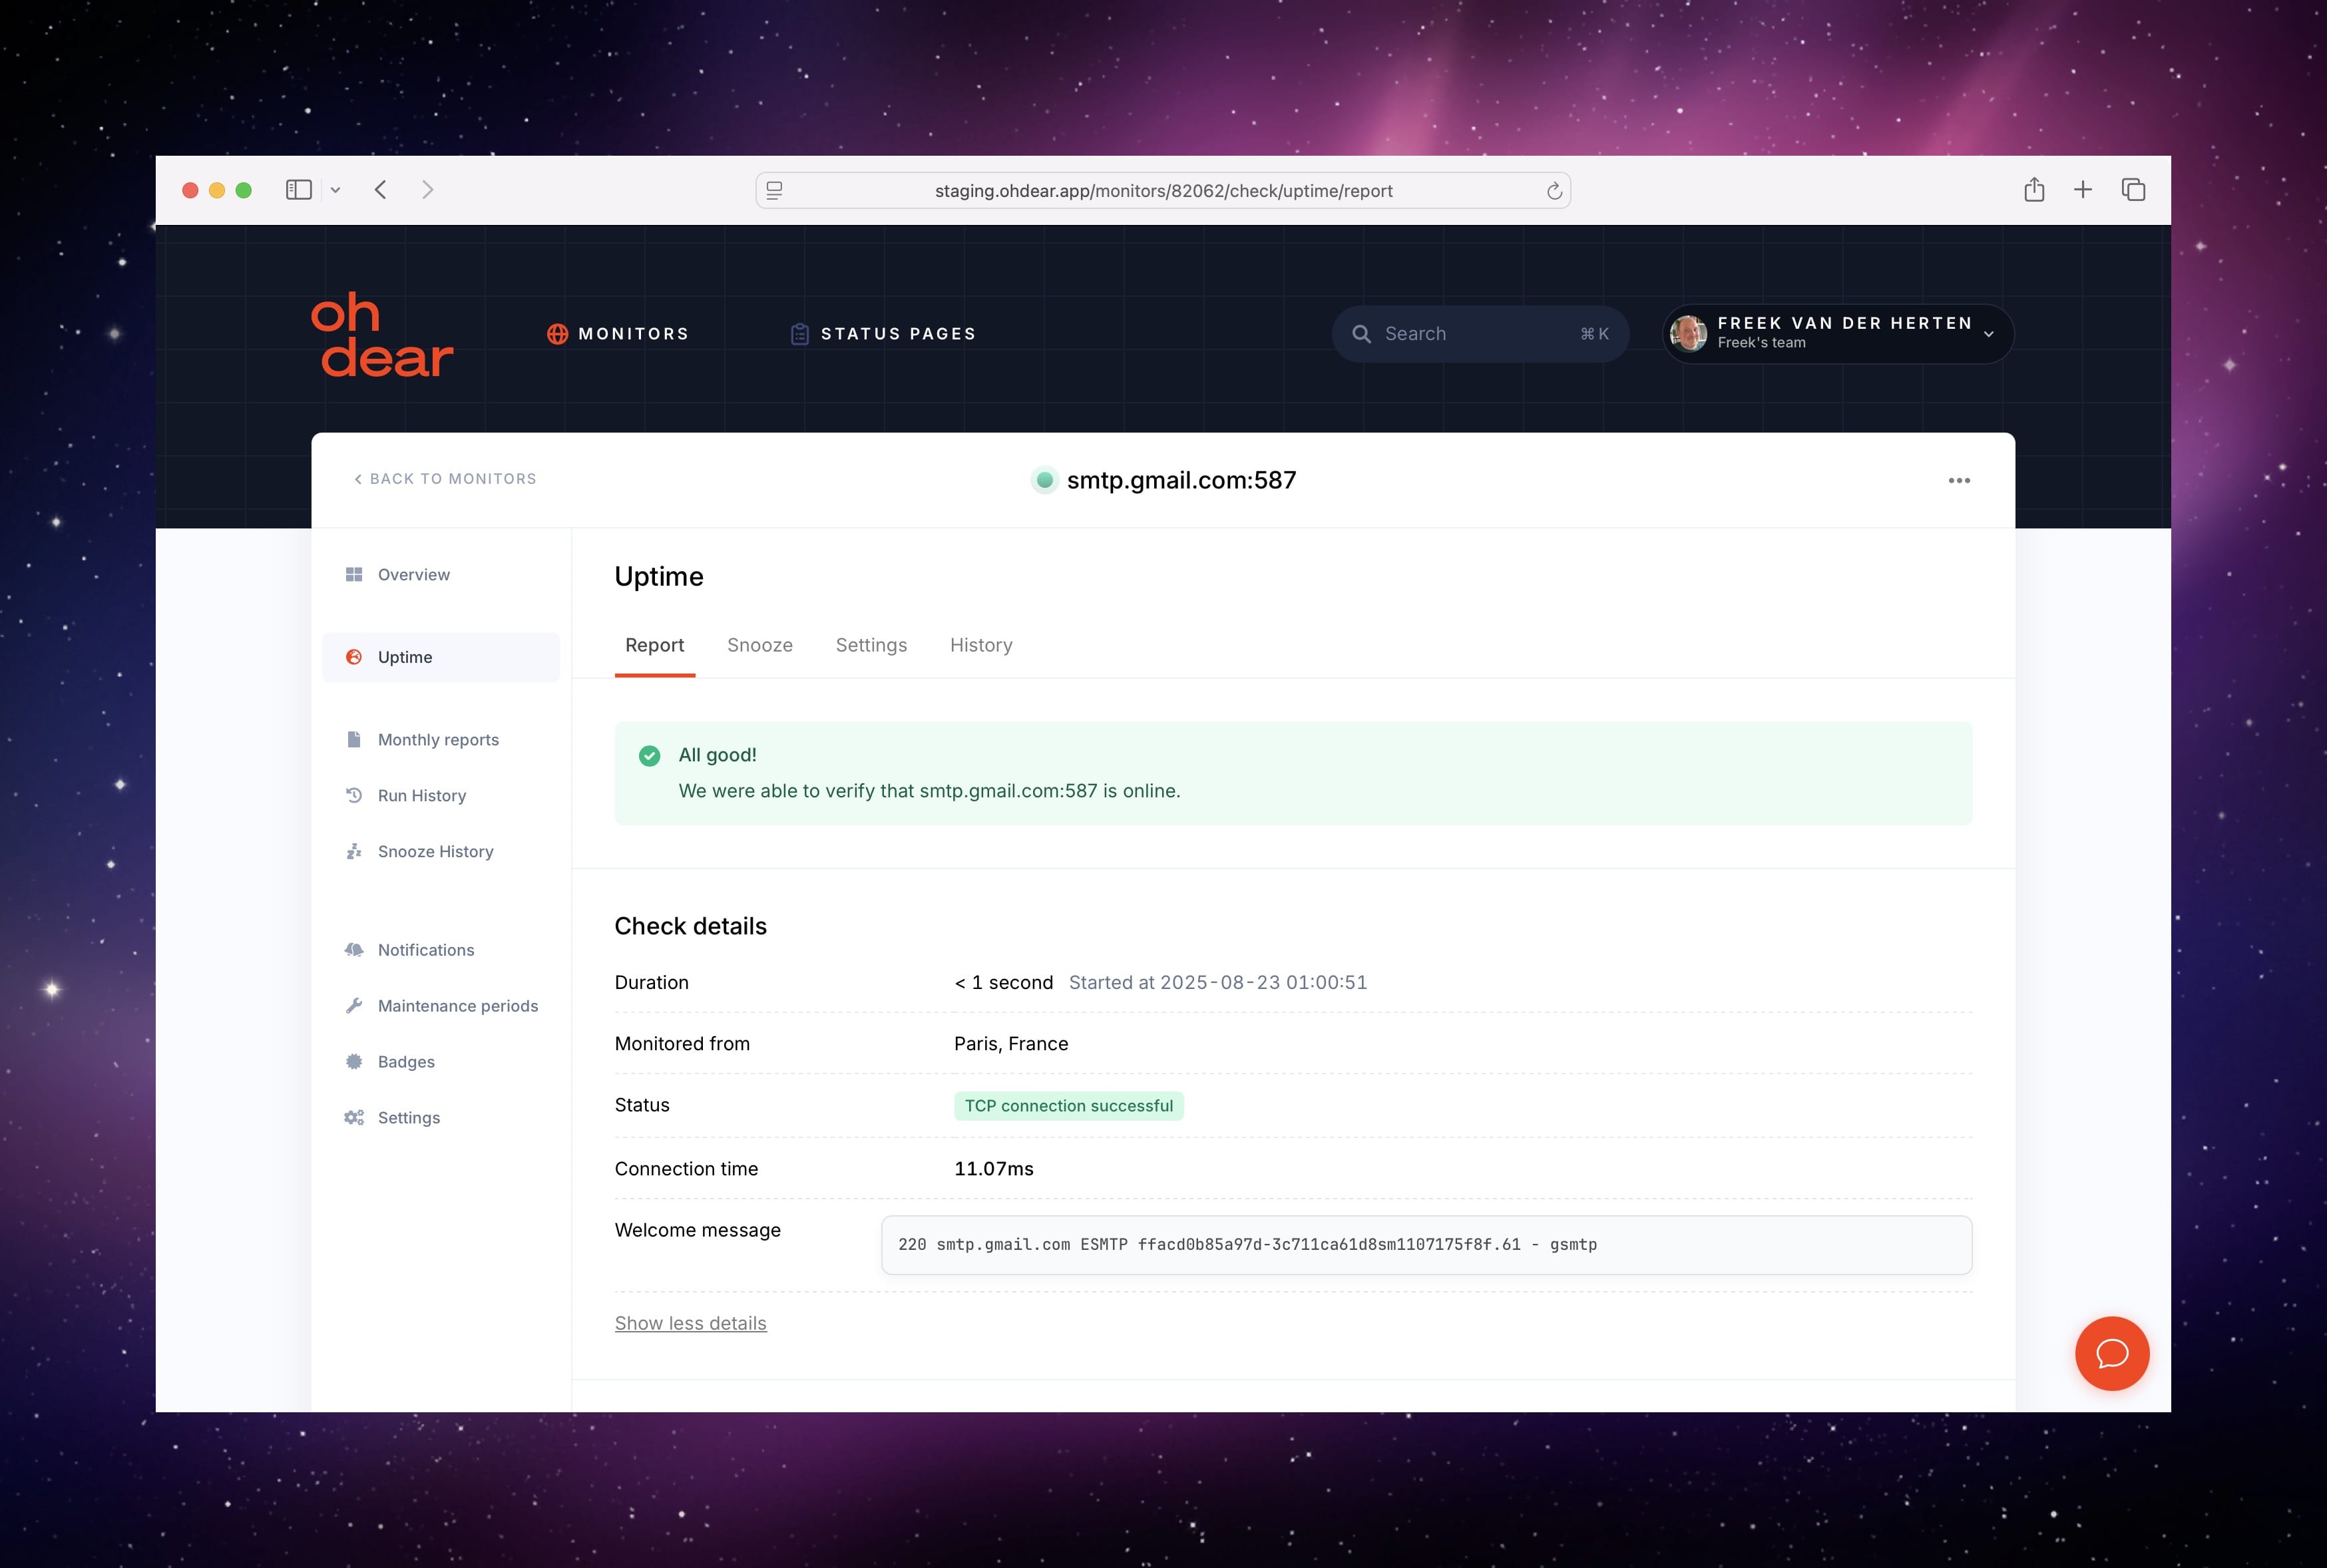Go back to monitors list
This screenshot has width=2327, height=1568.
pos(445,479)
